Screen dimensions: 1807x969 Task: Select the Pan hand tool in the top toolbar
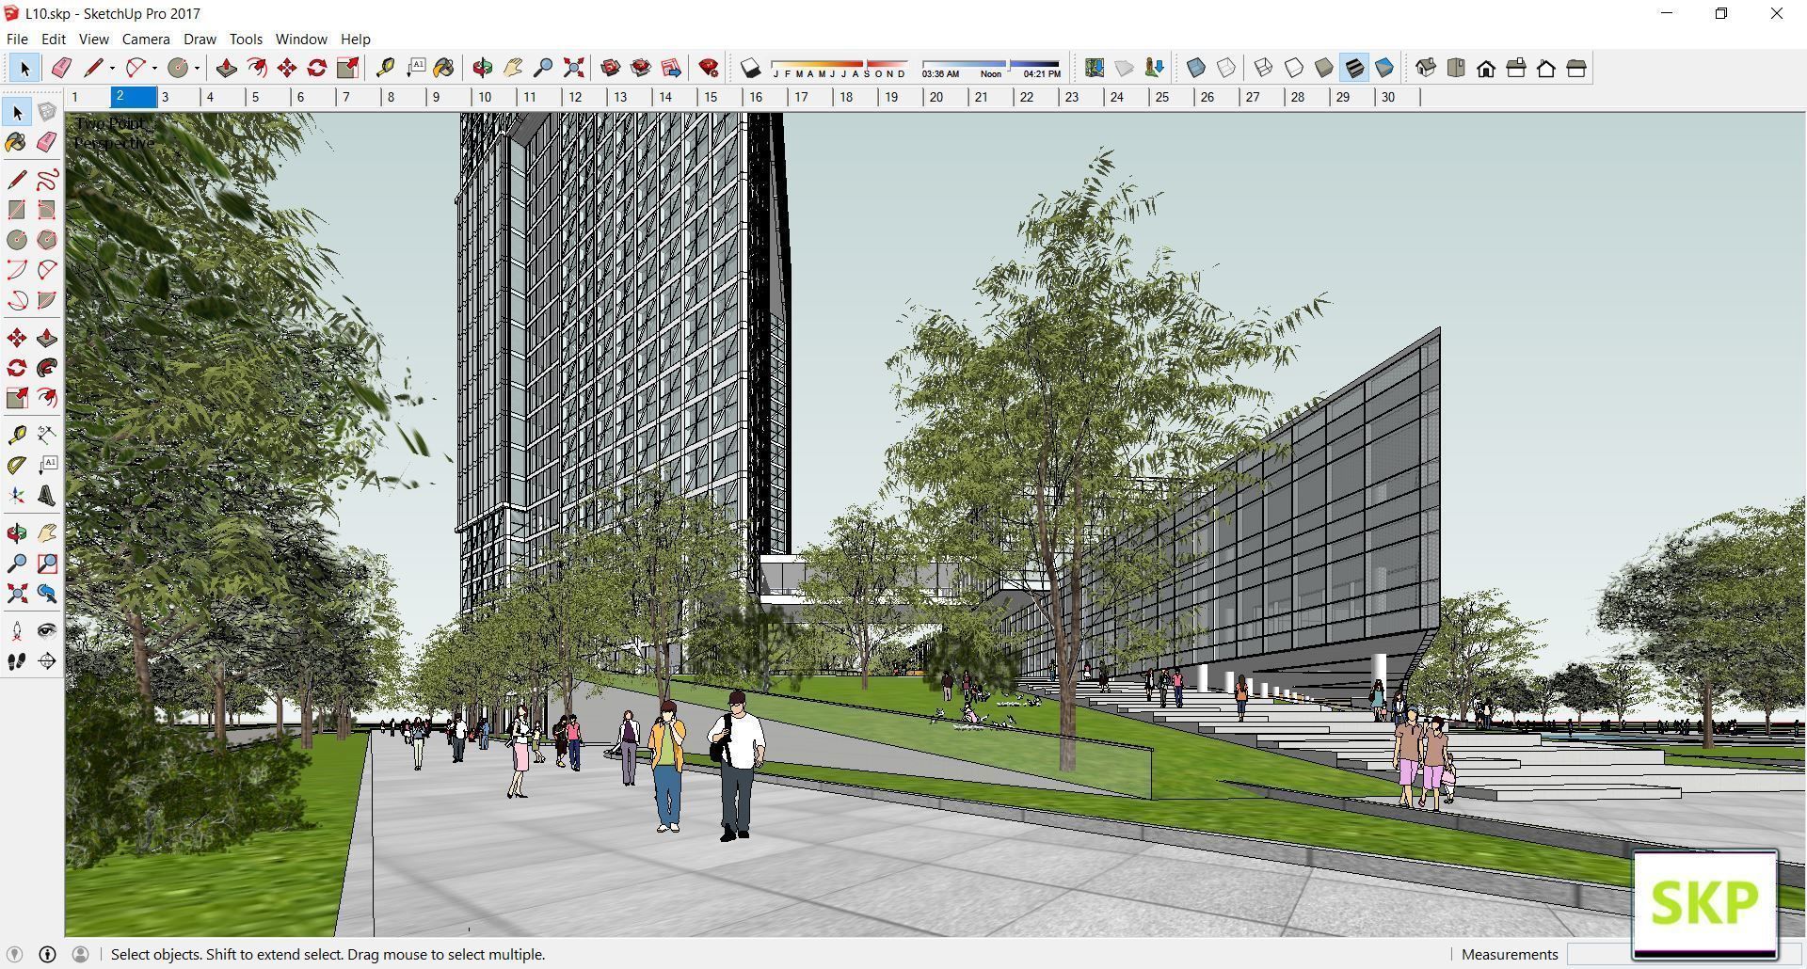[513, 68]
